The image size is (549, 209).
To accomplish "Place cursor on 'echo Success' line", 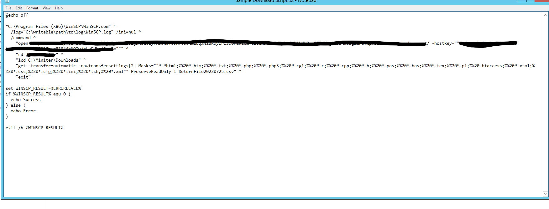I will point(26,100).
